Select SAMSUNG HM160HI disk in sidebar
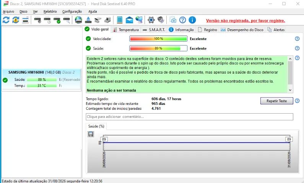Image resolution: width=304 pixels, height=183 pixels. click(41, 79)
